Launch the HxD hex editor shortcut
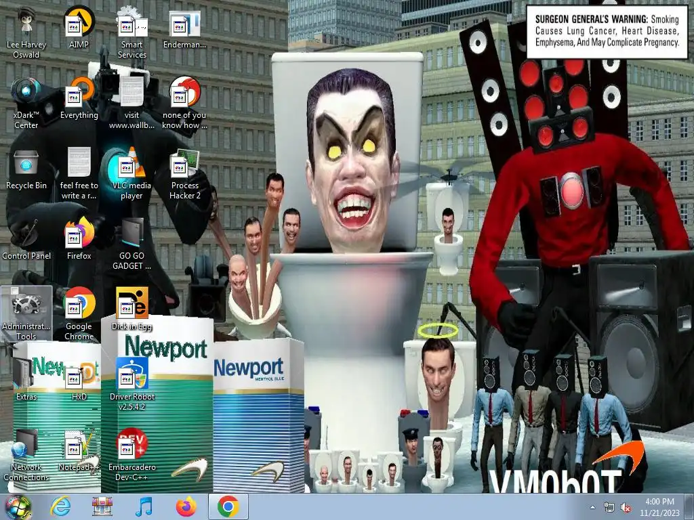This screenshot has width=694, height=520. coord(79,381)
